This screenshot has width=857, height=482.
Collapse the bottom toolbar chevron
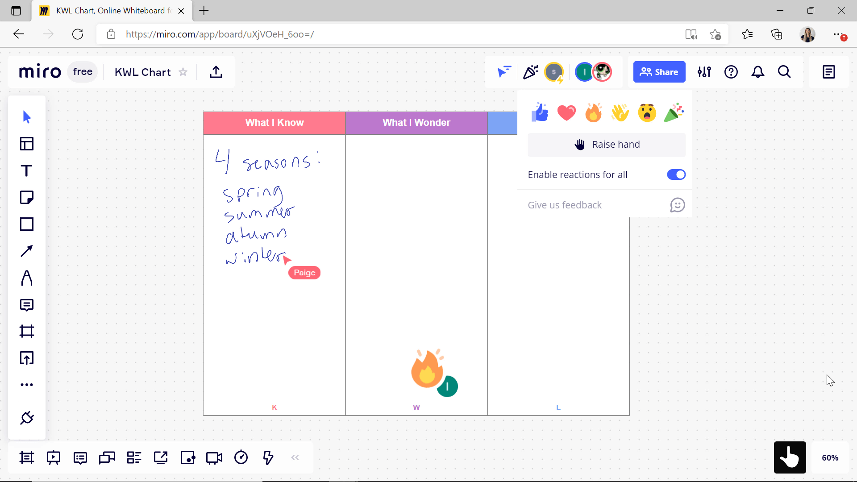295,458
